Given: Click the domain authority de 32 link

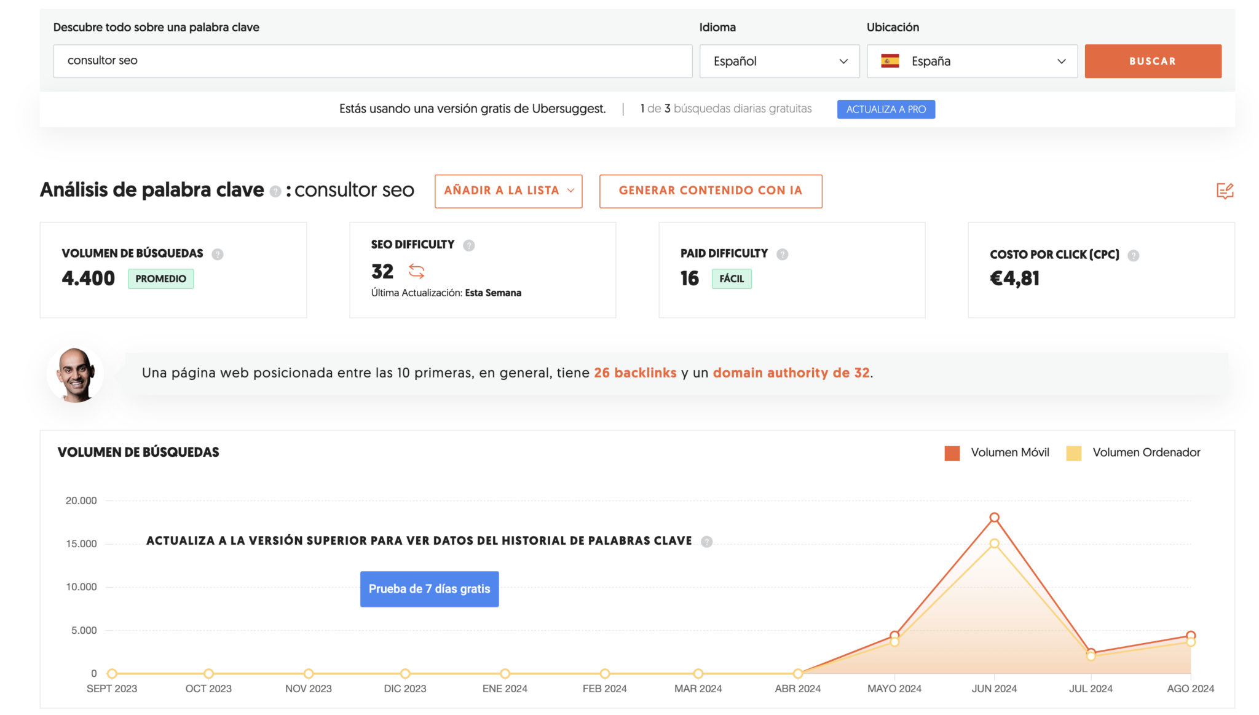Looking at the screenshot, I should 791,373.
